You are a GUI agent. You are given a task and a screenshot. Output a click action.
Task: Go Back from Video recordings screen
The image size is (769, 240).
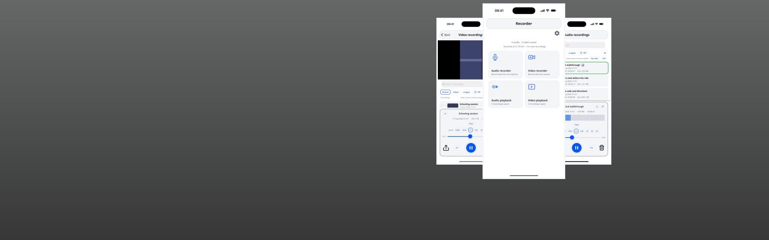click(x=446, y=35)
